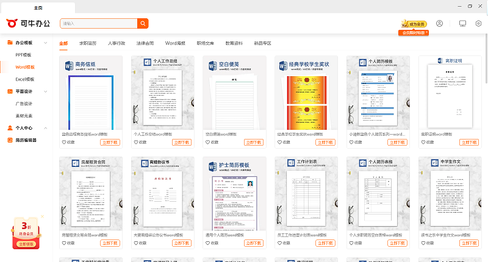Close the 会员限时特惠 popup tag

coord(428,33)
